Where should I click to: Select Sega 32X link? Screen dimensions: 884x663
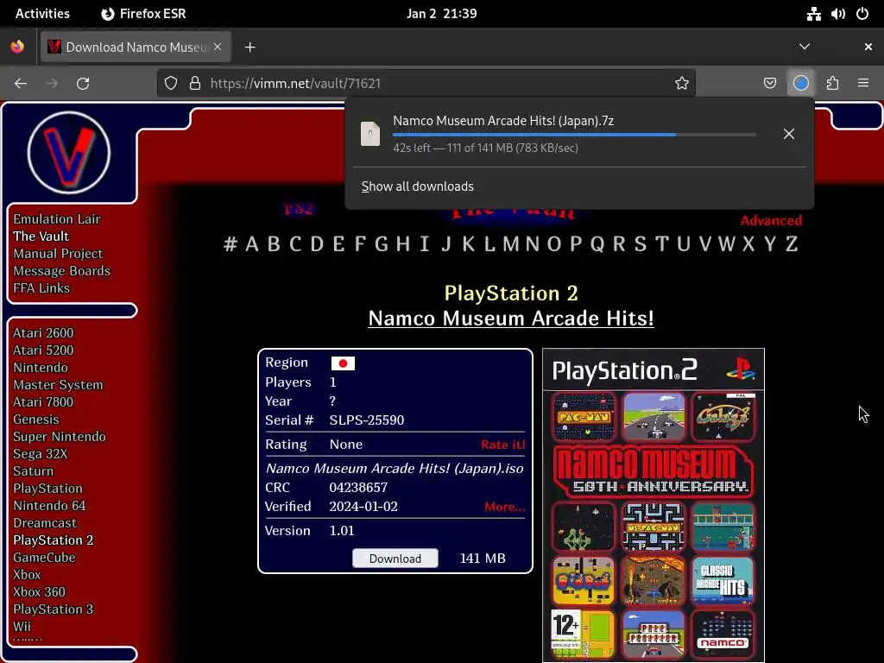[41, 454]
